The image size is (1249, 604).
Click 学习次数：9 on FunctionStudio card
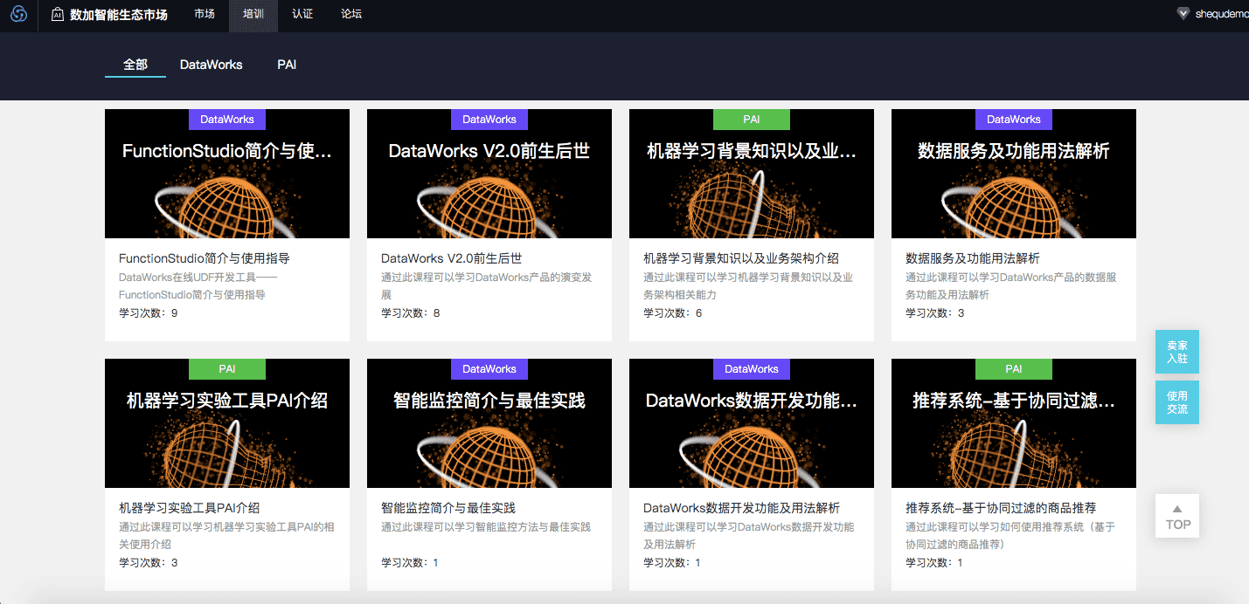[149, 313]
